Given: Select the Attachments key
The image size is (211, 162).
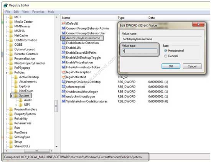Looking at the screenshot, I should [28, 82].
